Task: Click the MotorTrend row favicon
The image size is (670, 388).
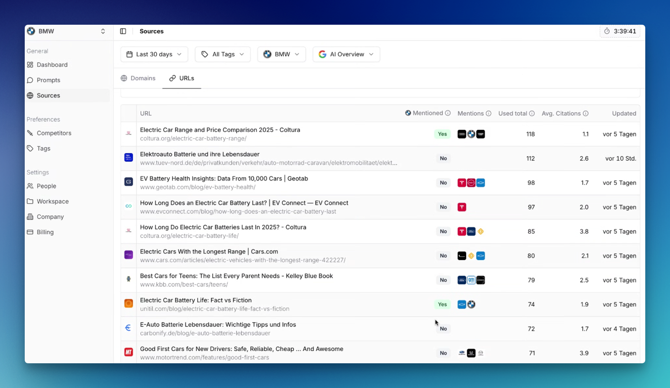Action: pos(129,352)
